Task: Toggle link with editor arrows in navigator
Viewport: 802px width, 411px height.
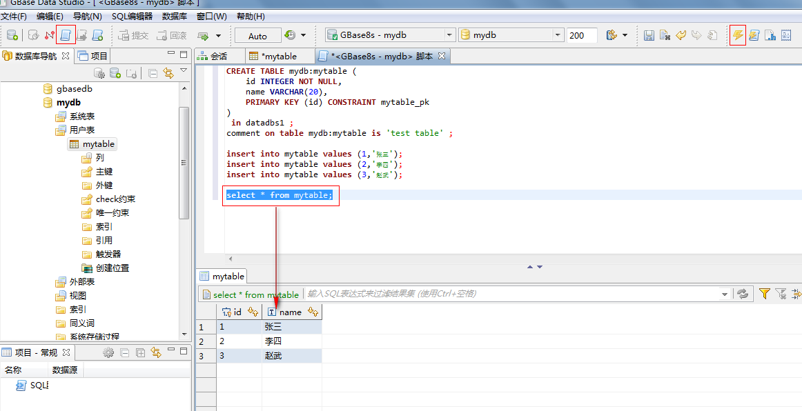Action: [168, 73]
